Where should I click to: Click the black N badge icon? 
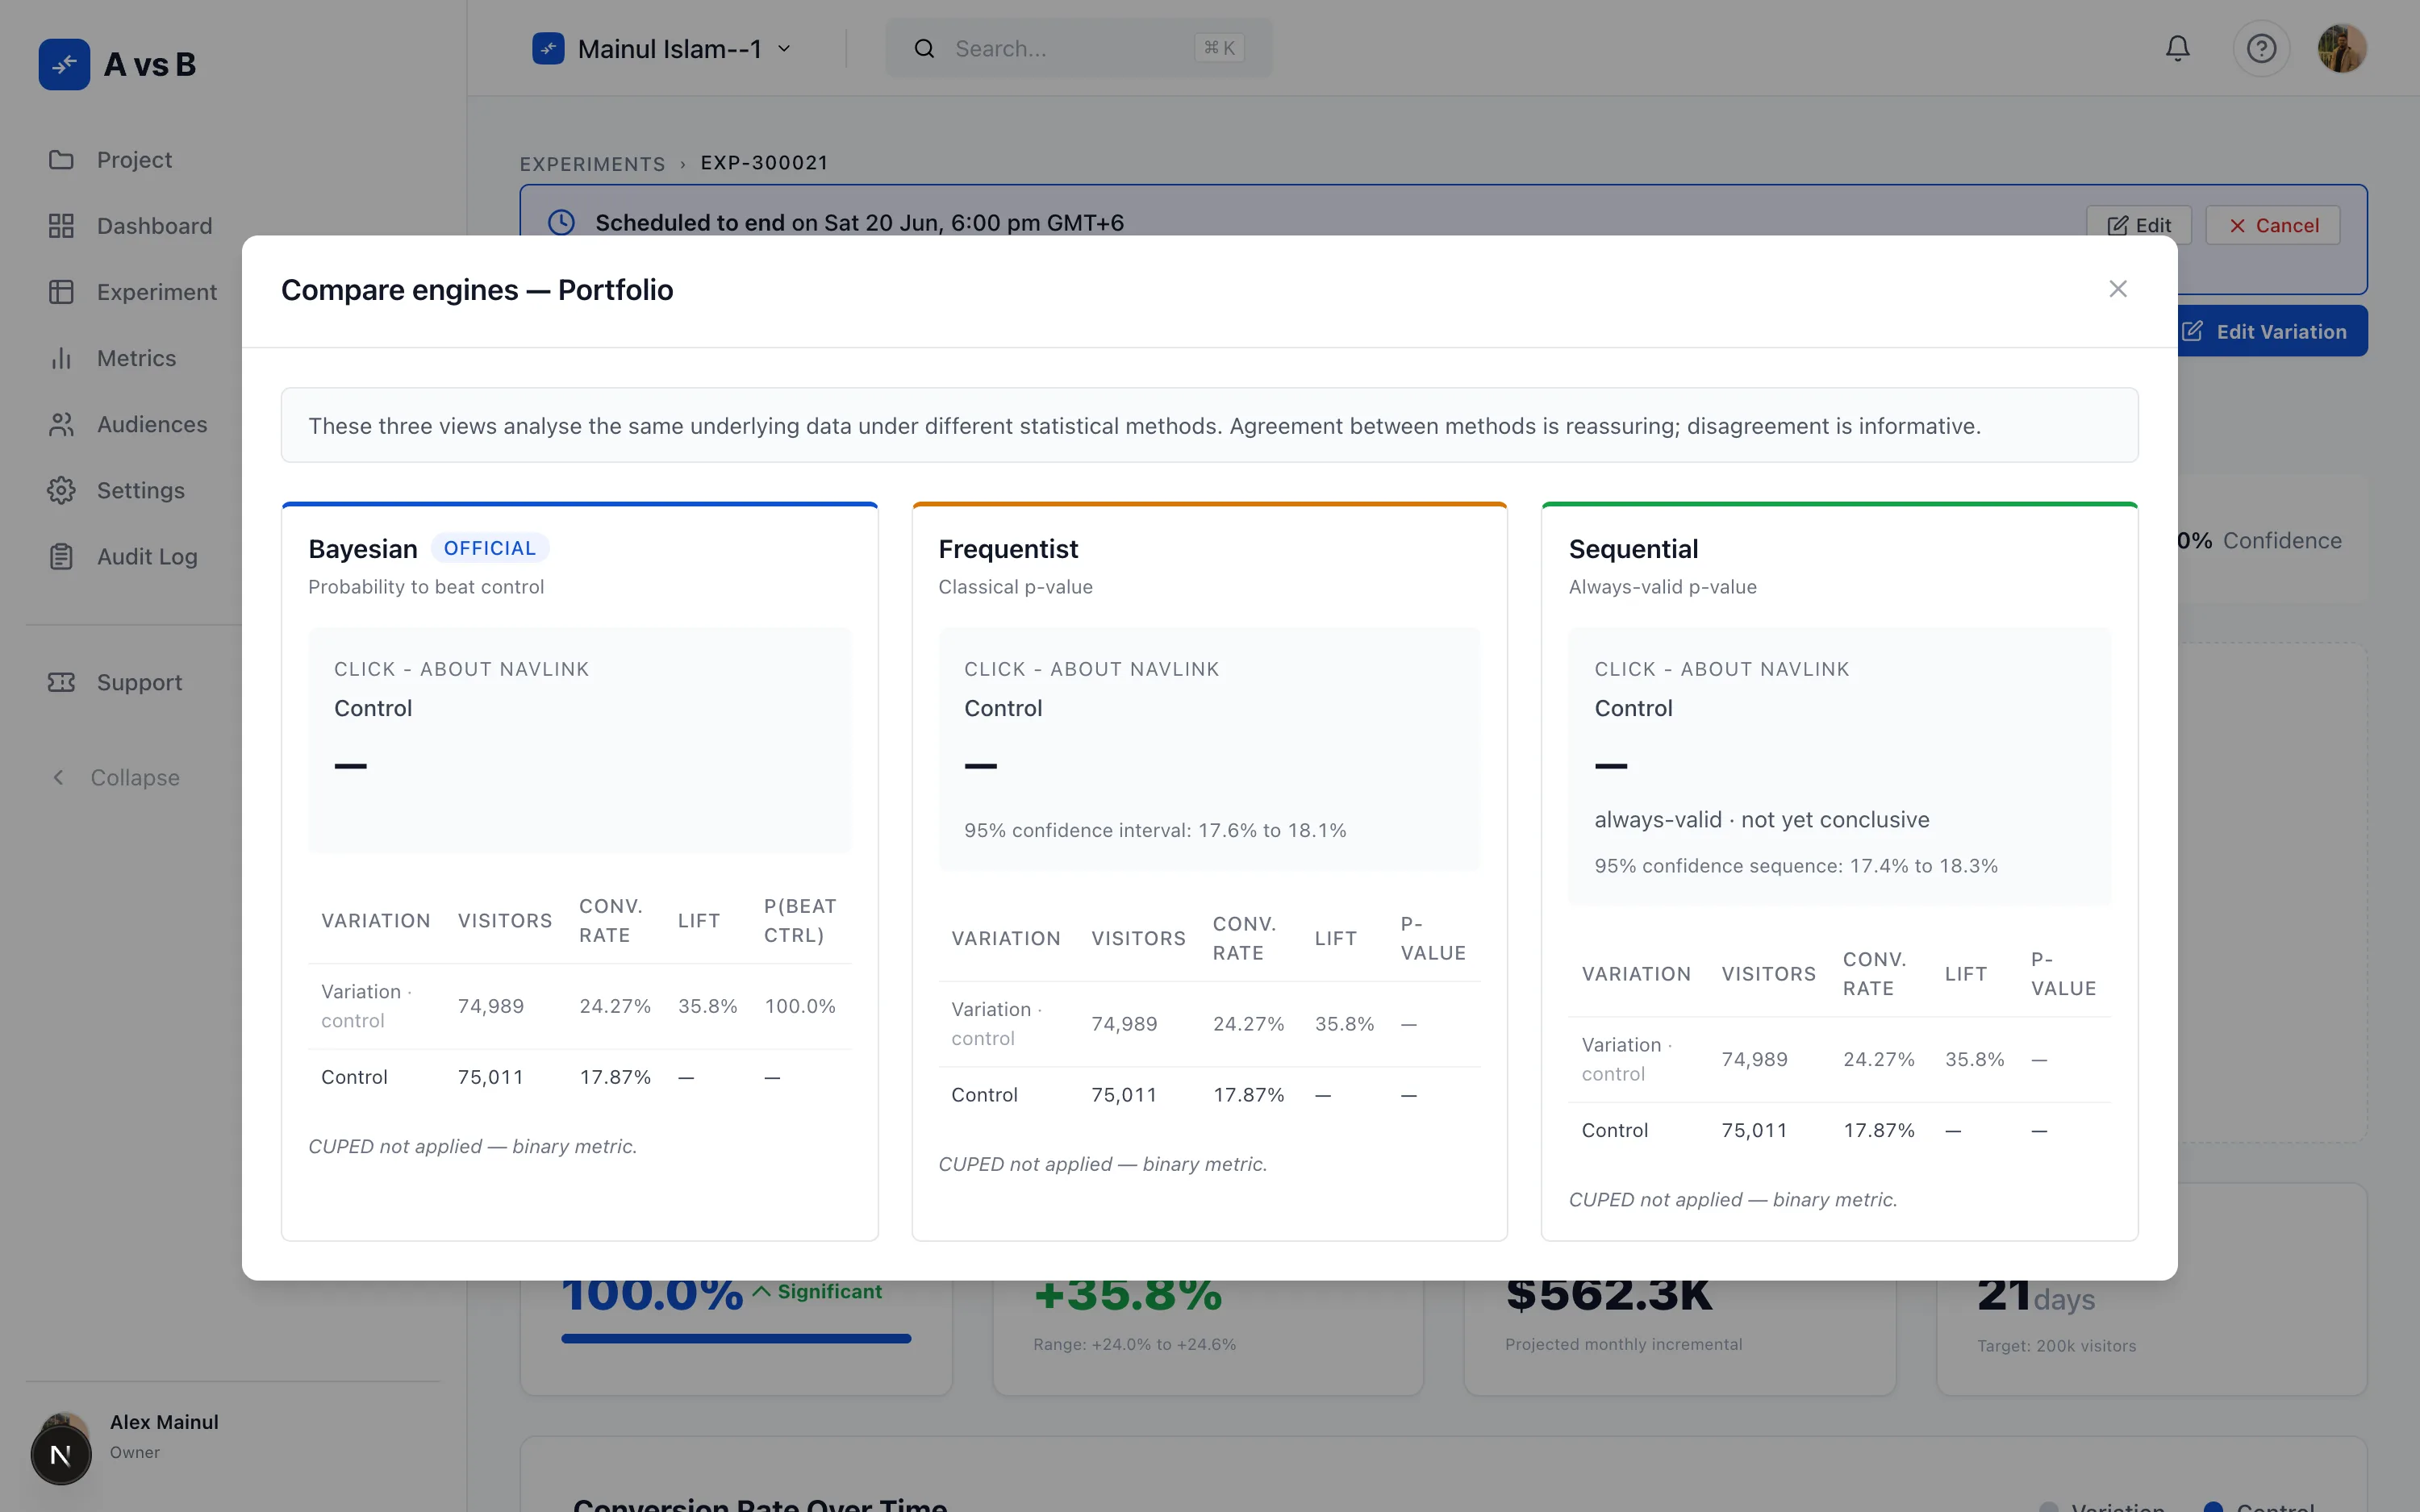[60, 1455]
